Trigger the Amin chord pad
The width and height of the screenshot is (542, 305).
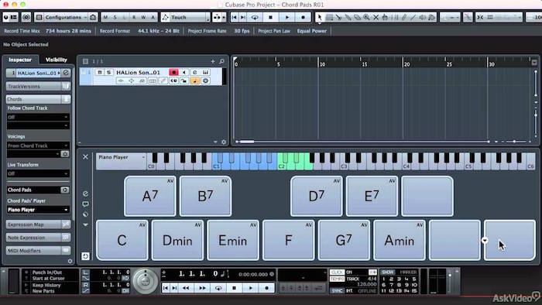coord(400,240)
